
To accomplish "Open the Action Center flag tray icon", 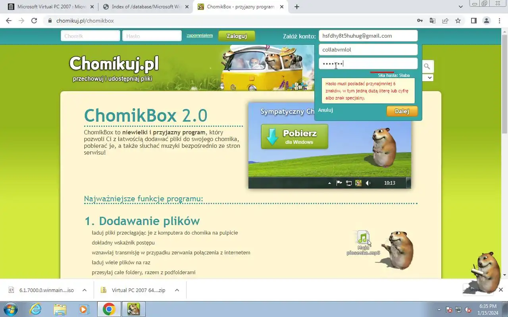I will pos(449,309).
